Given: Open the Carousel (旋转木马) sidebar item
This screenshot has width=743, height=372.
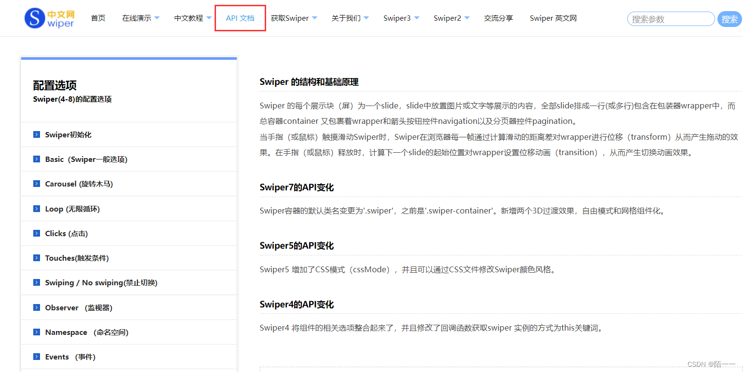Looking at the screenshot, I should coord(129,184).
